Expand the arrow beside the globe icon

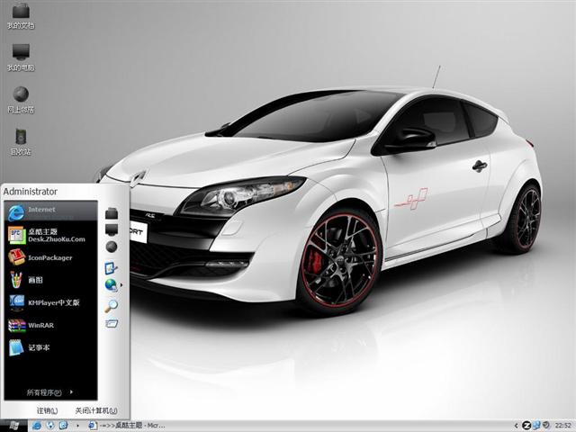coord(121,285)
